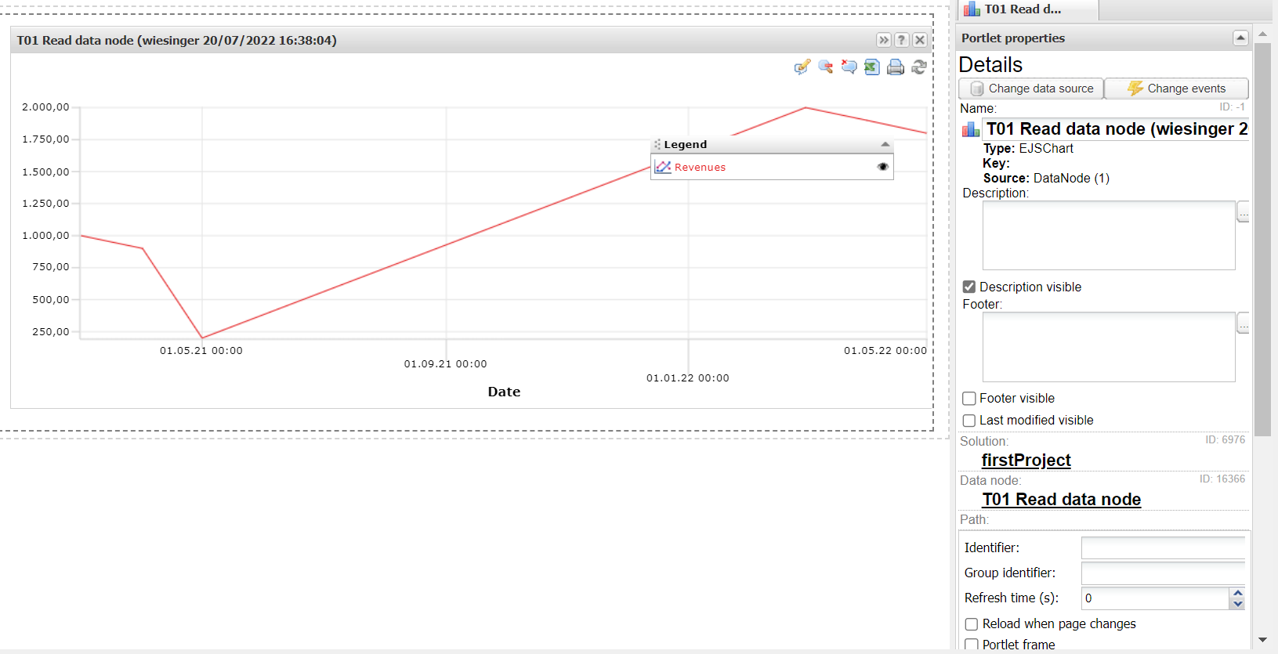Click the Identifier input field

coord(1163,547)
